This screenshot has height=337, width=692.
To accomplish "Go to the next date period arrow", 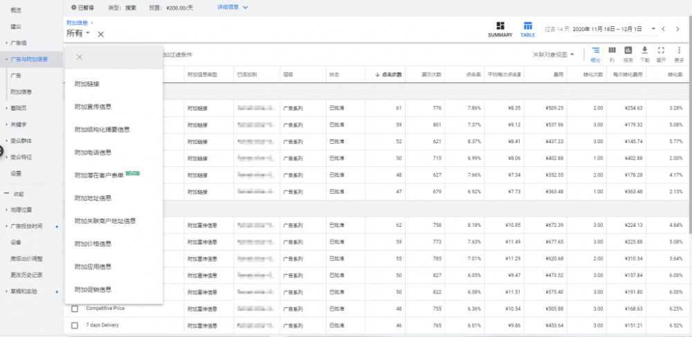I will pos(678,29).
